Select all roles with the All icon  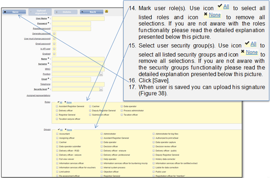61,102
